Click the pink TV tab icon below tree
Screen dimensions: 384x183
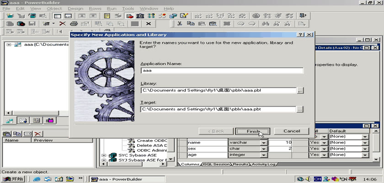coord(50,120)
